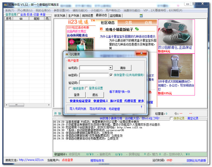Click right arrow of account list scrollbar
This screenshot has height=167, width=212.
tap(49, 105)
